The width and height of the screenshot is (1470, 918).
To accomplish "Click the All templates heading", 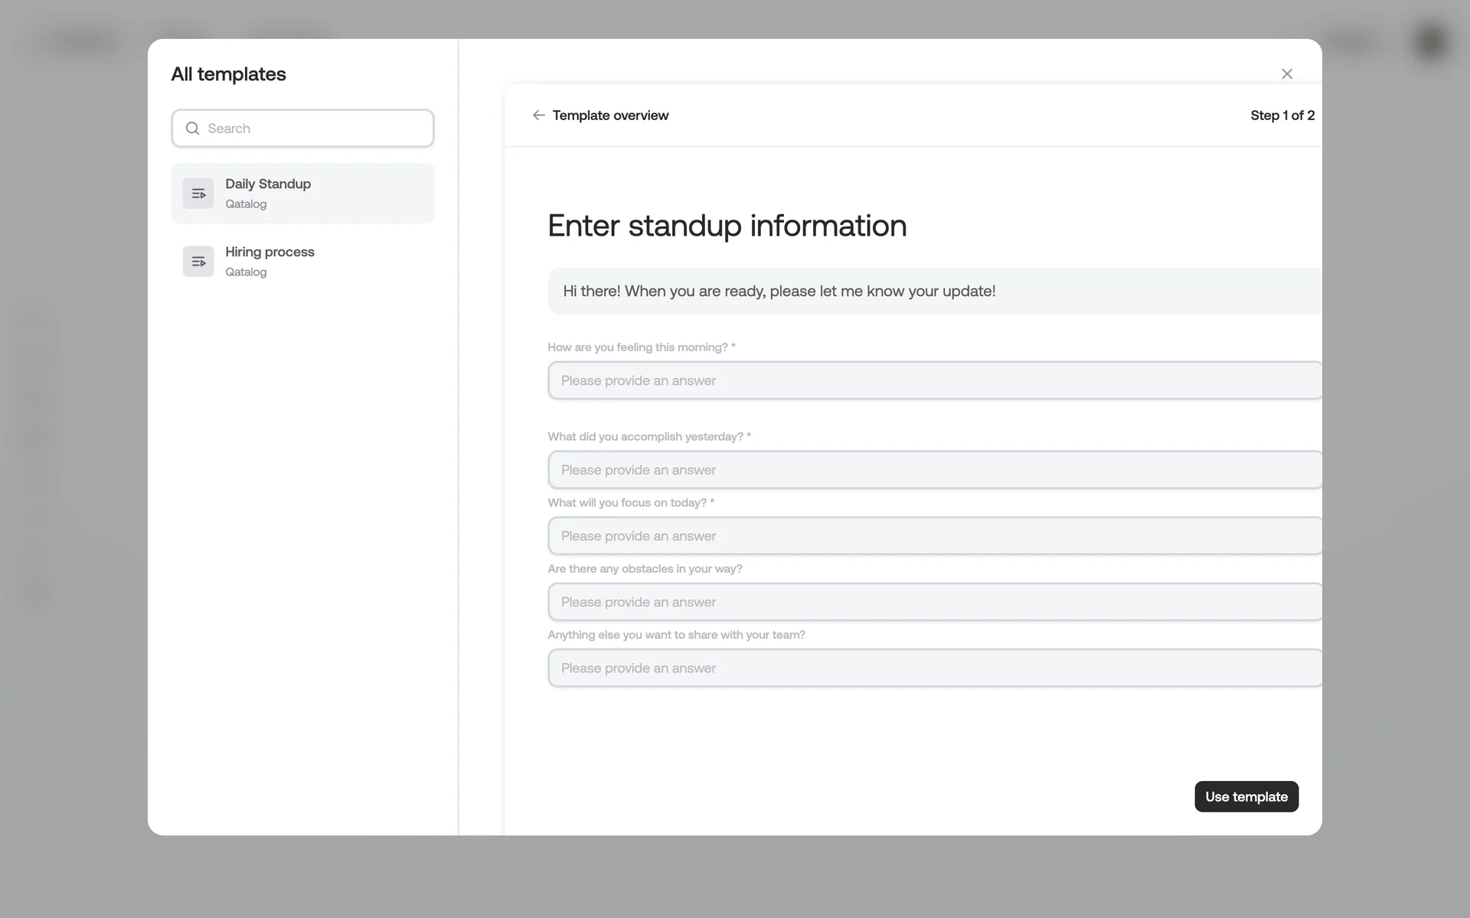I will click(x=228, y=74).
